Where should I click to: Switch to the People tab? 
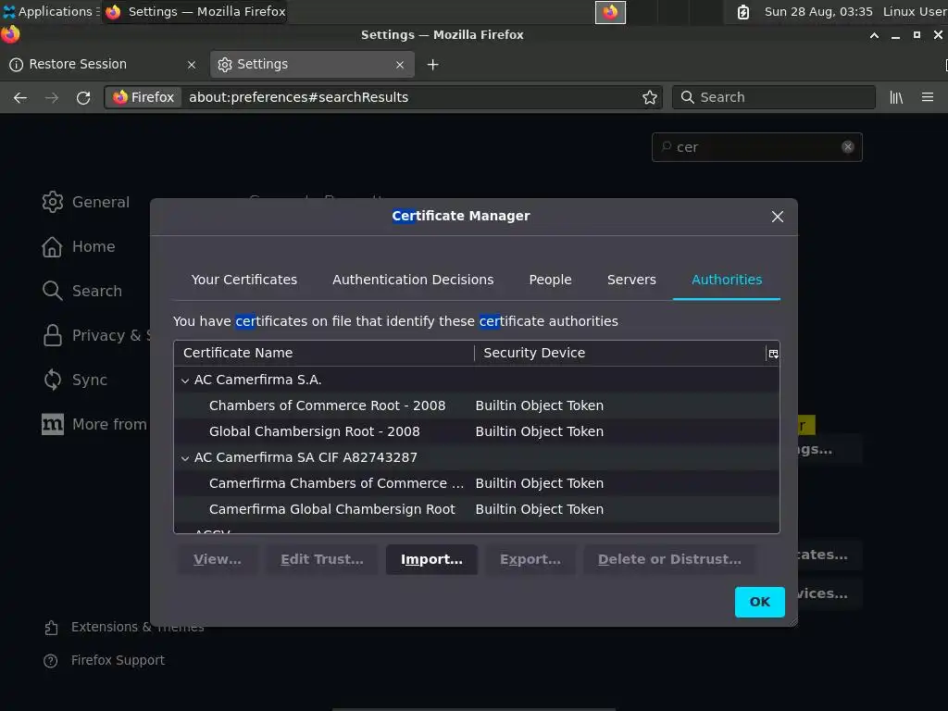click(550, 280)
